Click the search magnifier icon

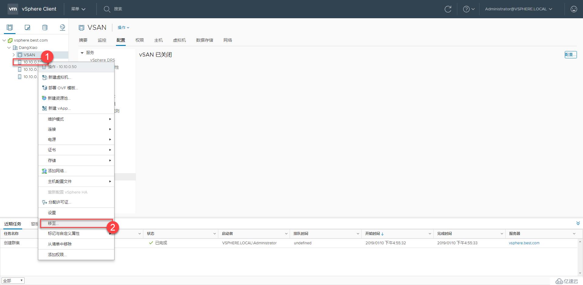click(x=107, y=9)
